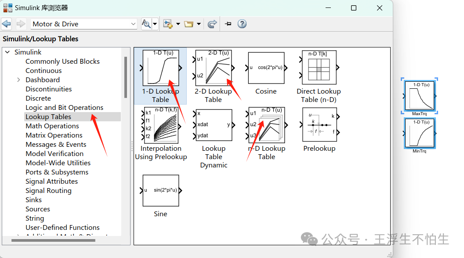The height and width of the screenshot is (258, 464).
Task: Select the n-D Lookup Table block
Action: click(x=266, y=125)
